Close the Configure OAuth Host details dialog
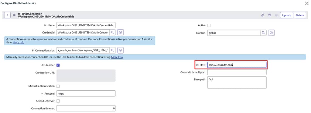Viewport: 311px width, 113px height. (307, 3)
